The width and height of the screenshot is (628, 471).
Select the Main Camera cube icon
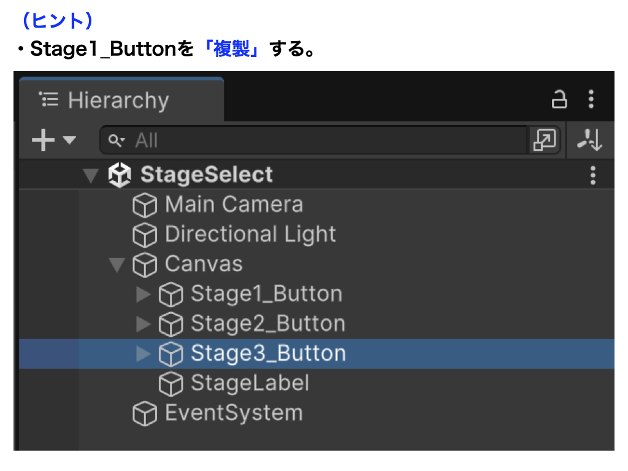coord(145,205)
